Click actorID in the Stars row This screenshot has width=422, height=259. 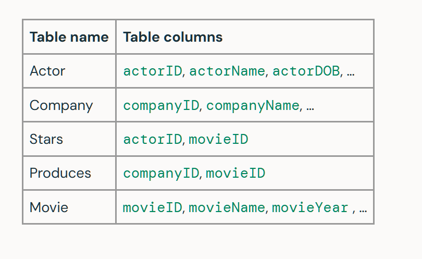coord(153,140)
